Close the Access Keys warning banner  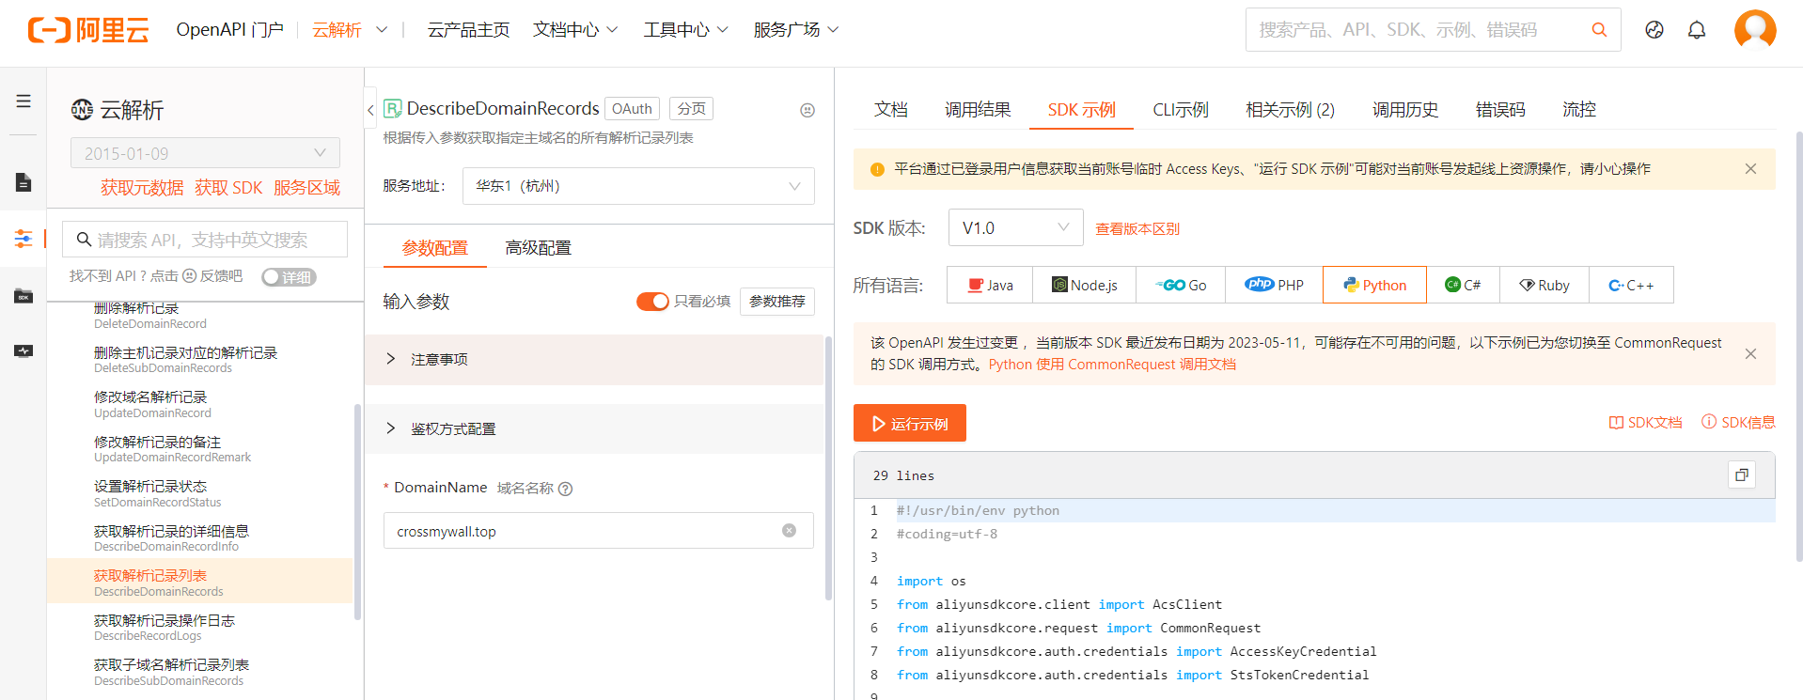click(1750, 169)
